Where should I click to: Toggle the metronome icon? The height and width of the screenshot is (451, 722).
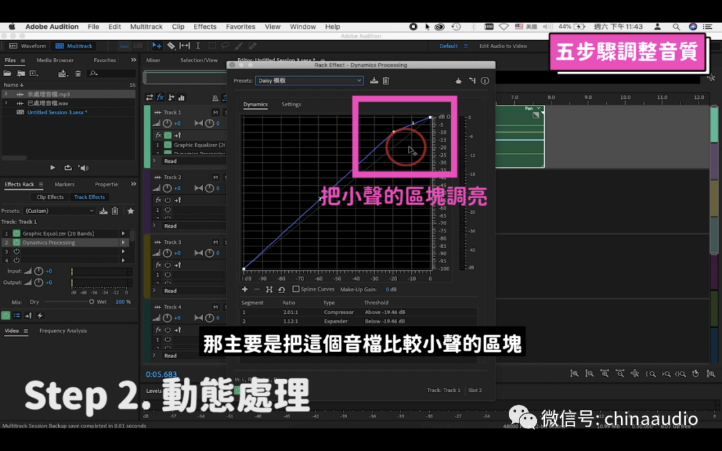215,98
